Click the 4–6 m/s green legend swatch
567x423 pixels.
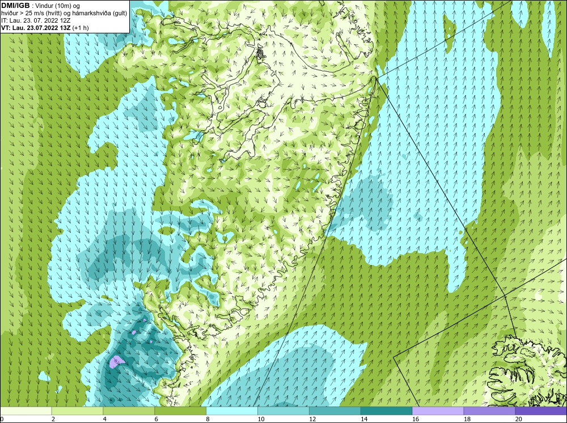tap(129, 411)
